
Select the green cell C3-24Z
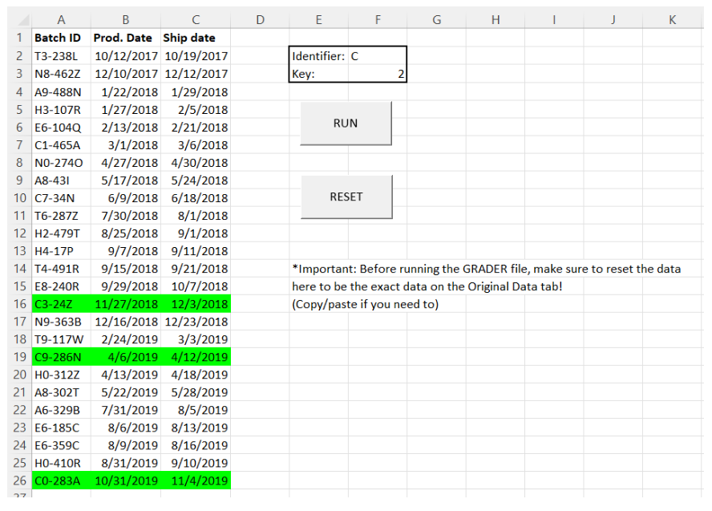click(x=61, y=303)
